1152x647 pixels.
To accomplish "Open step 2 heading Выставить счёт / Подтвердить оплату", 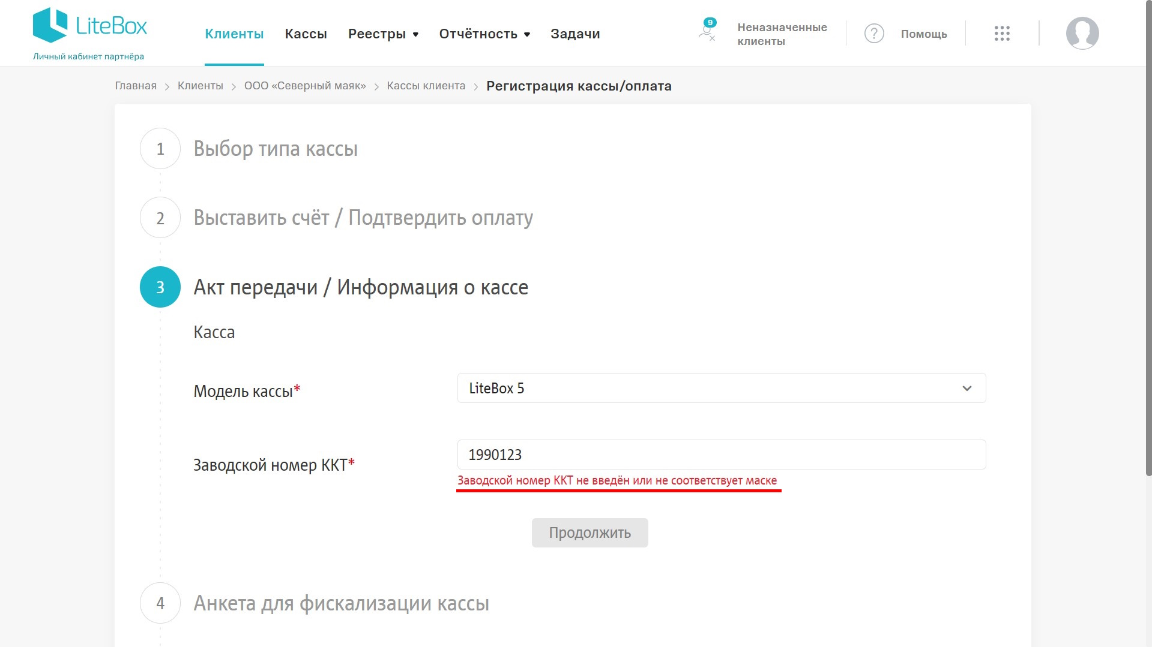I will click(363, 218).
